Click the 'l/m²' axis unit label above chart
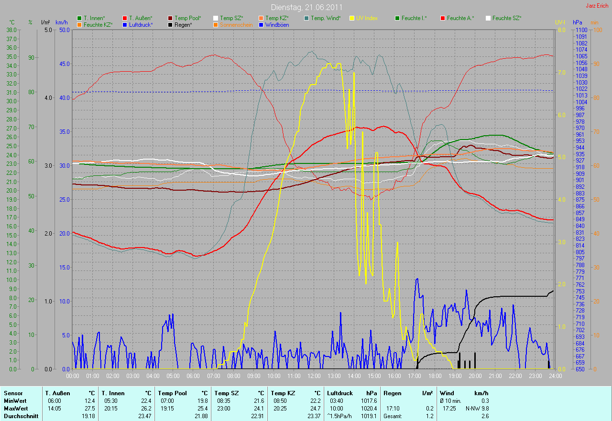This screenshot has height=421, width=612. tap(46, 22)
